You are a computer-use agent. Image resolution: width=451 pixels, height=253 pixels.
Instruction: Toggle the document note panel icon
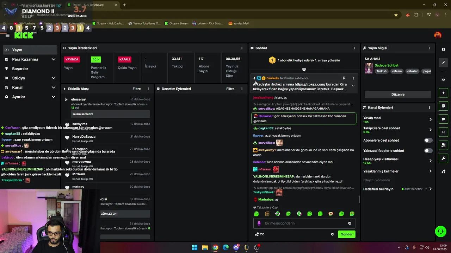(x=443, y=106)
